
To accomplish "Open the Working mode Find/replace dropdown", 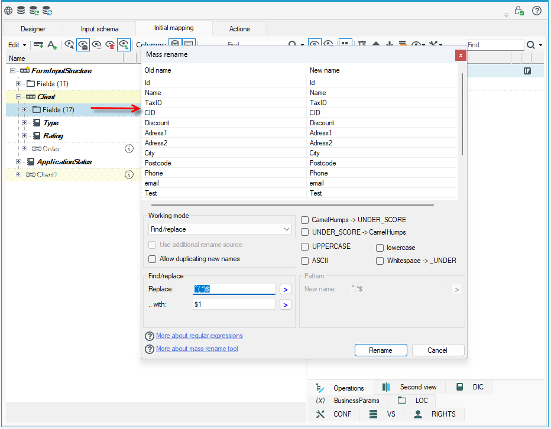I will tap(220, 229).
